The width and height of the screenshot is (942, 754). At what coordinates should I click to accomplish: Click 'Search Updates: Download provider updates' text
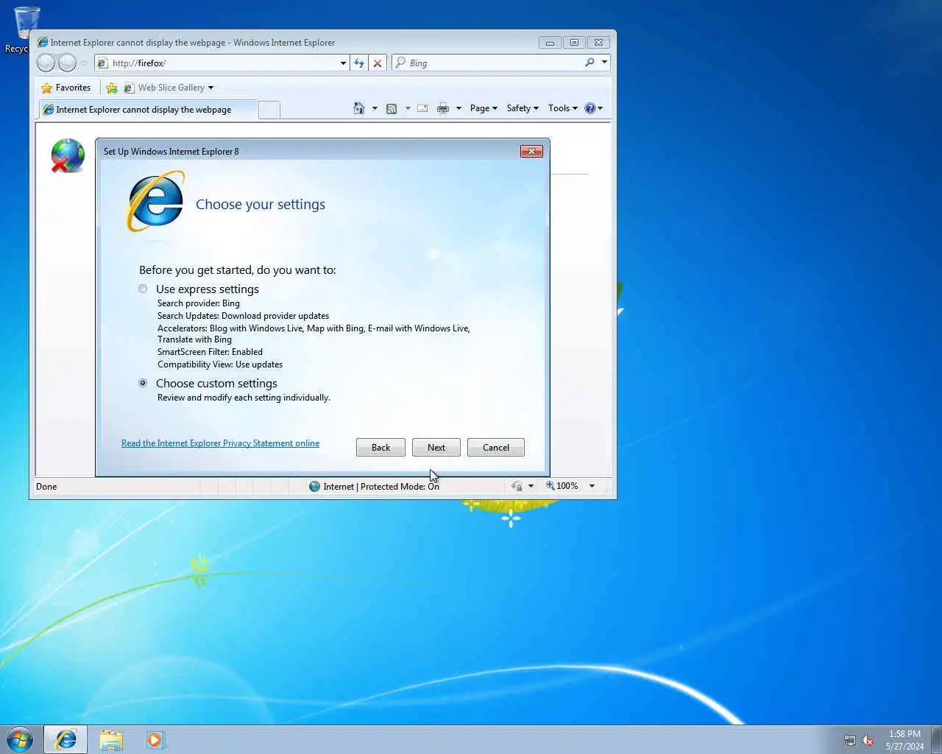(x=243, y=316)
